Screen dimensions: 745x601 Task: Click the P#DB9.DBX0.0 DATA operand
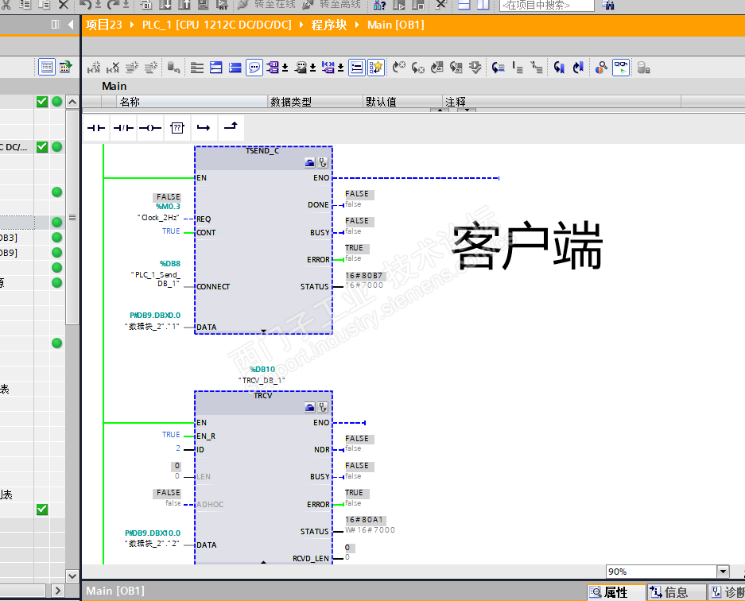coord(155,315)
